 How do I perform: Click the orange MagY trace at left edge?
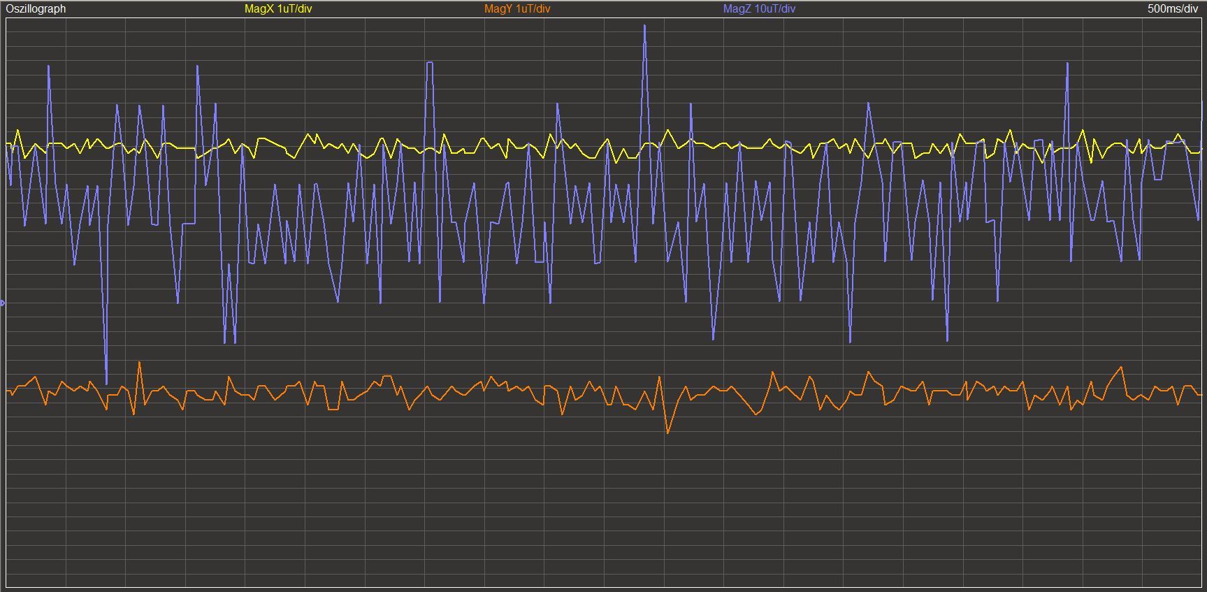click(8, 391)
